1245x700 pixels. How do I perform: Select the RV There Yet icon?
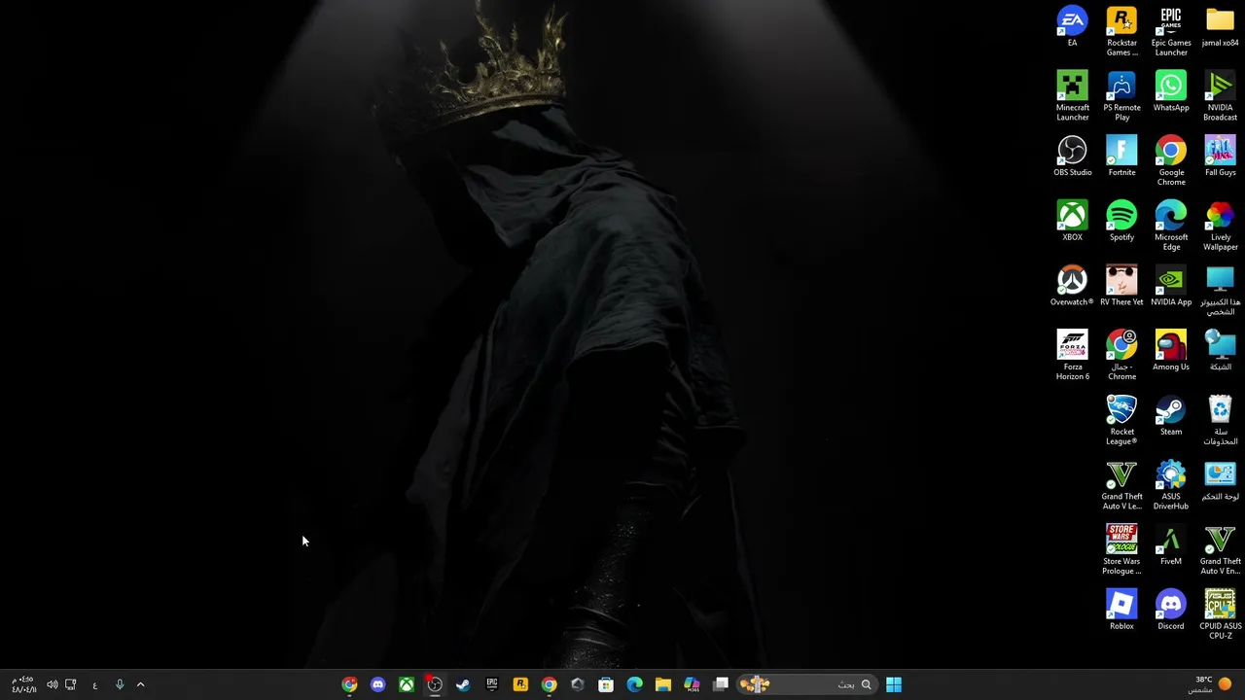tap(1121, 286)
